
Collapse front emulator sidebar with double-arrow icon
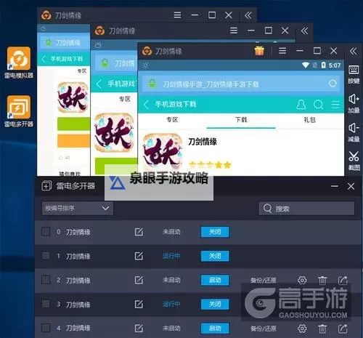(353, 51)
